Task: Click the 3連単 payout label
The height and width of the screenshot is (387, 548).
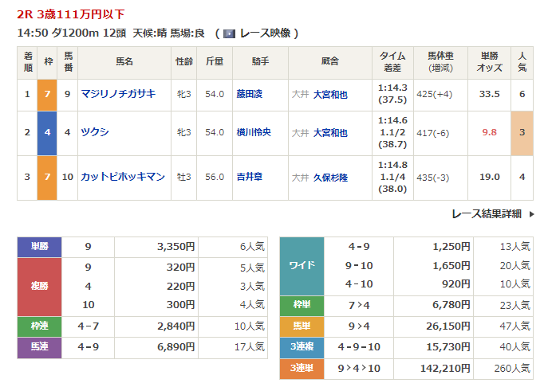Action: tap(302, 368)
